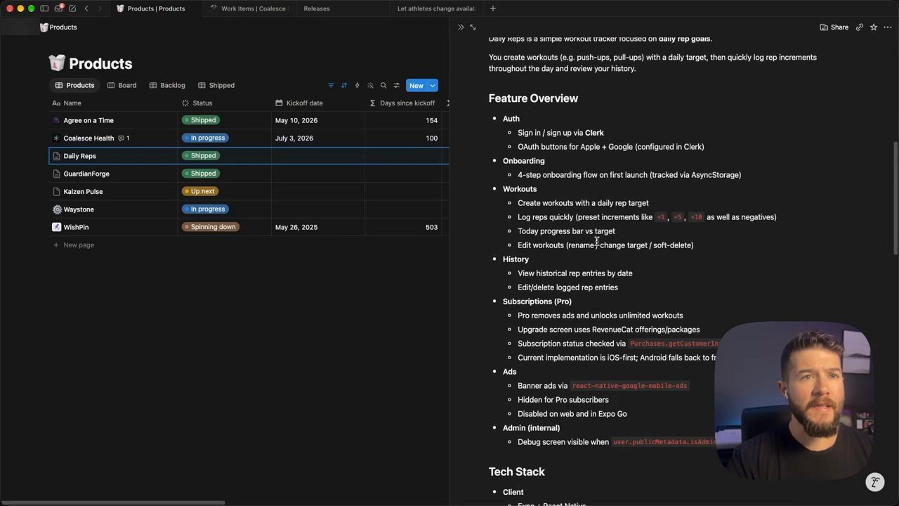Open Spinning down status for WishPin
This screenshot has height=506, width=899.
coord(211,227)
